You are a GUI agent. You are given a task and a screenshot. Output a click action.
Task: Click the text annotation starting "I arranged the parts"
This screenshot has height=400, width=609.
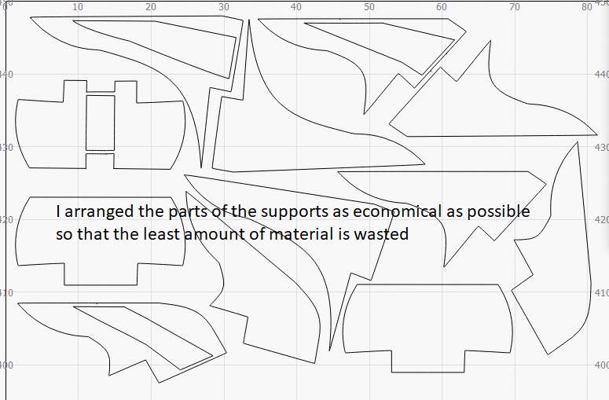tap(292, 212)
